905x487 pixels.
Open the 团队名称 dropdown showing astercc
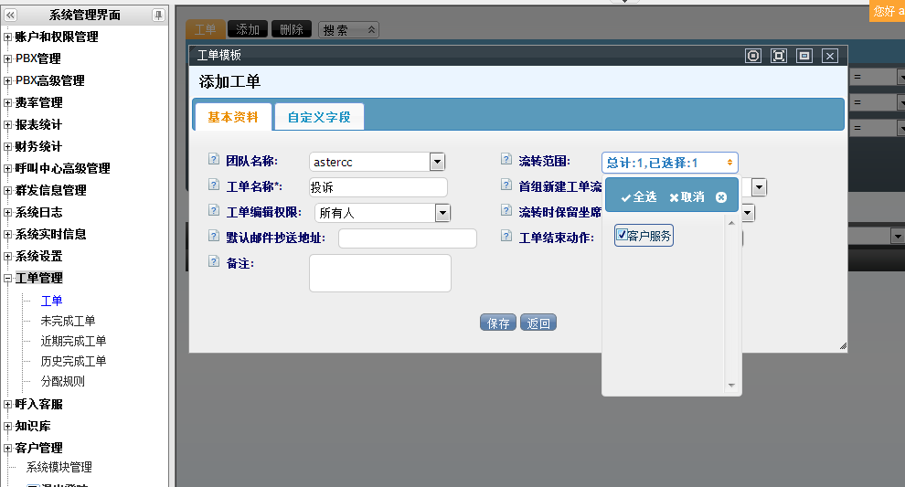[437, 162]
